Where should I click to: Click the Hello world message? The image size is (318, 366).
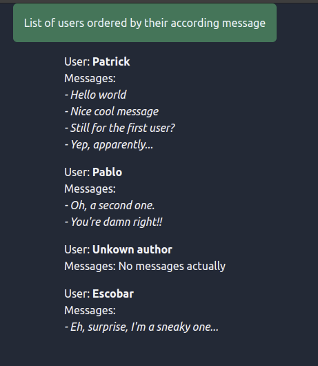(x=96, y=95)
